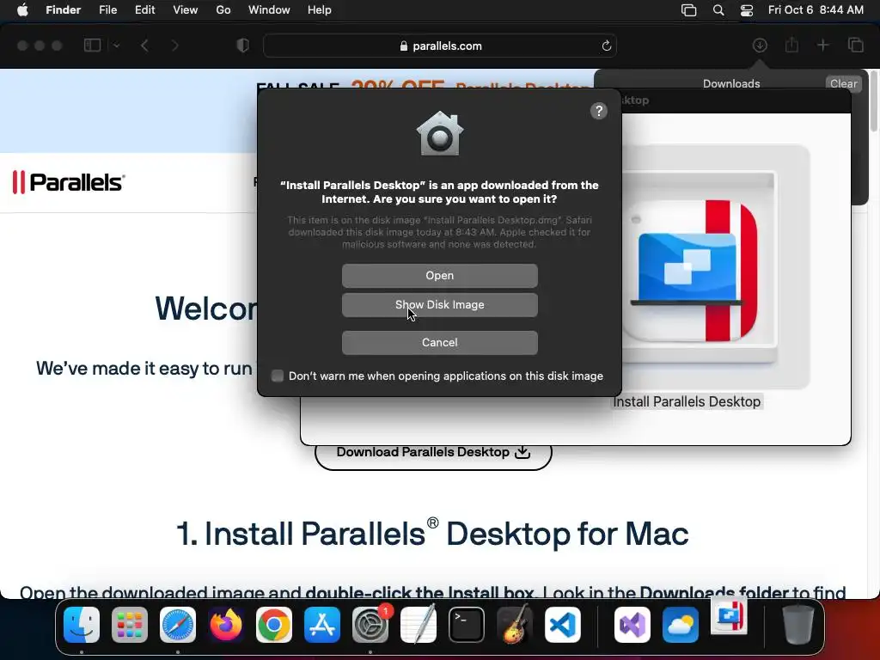Open Visual Studio from the Dock
This screenshot has height=660, width=880.
click(632, 625)
